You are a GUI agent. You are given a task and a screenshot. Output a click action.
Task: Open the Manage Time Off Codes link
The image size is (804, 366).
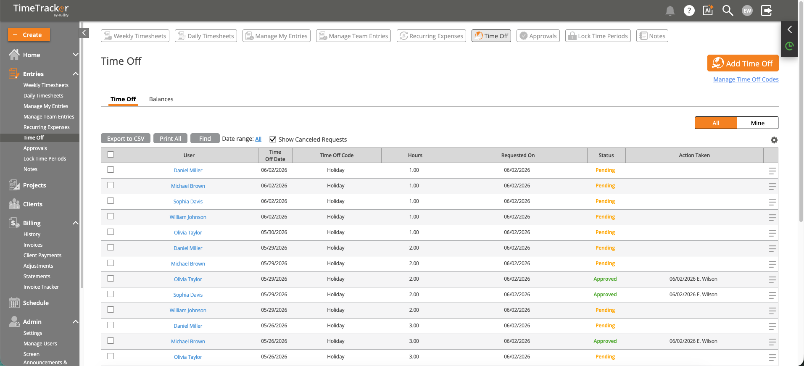pyautogui.click(x=746, y=79)
